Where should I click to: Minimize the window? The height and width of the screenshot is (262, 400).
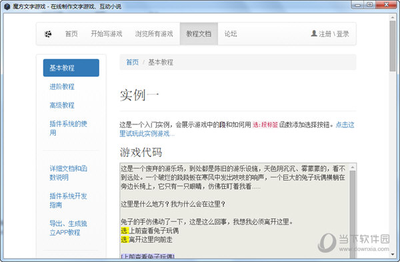click(x=357, y=5)
